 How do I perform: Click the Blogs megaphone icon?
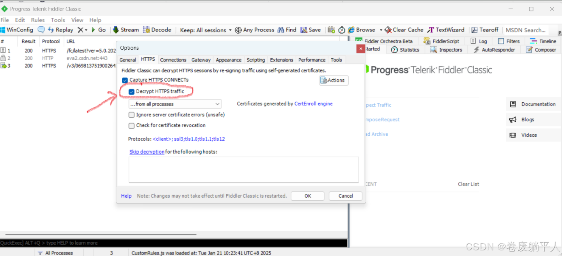513,120
